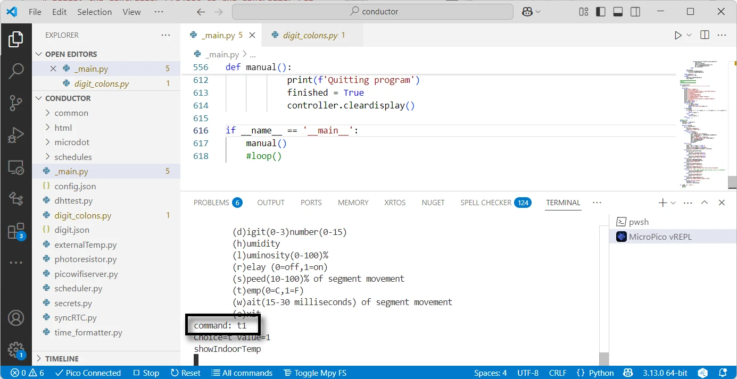
Task: Open the Manage gear icon
Action: 16,350
